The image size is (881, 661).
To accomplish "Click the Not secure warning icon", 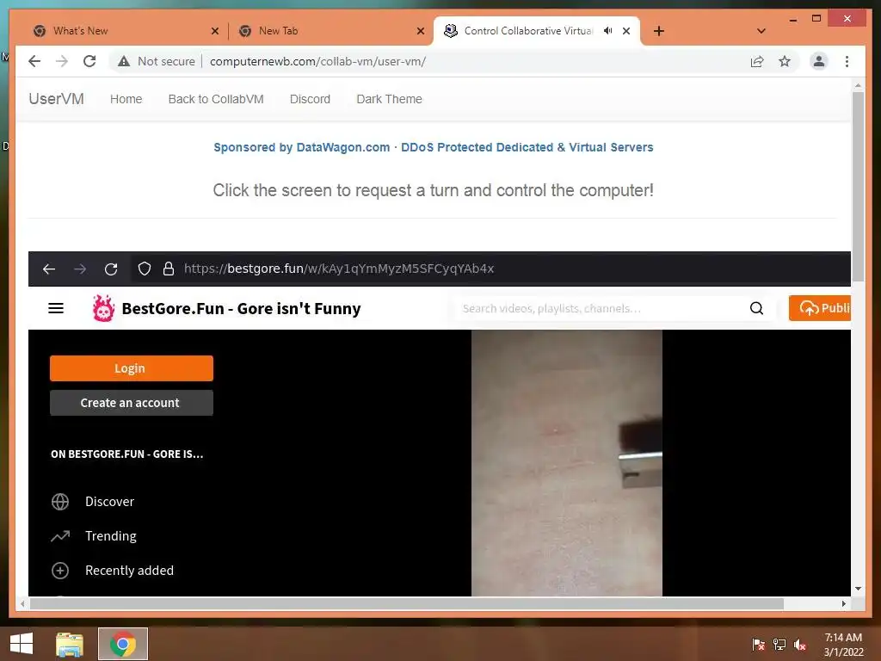I will point(124,61).
